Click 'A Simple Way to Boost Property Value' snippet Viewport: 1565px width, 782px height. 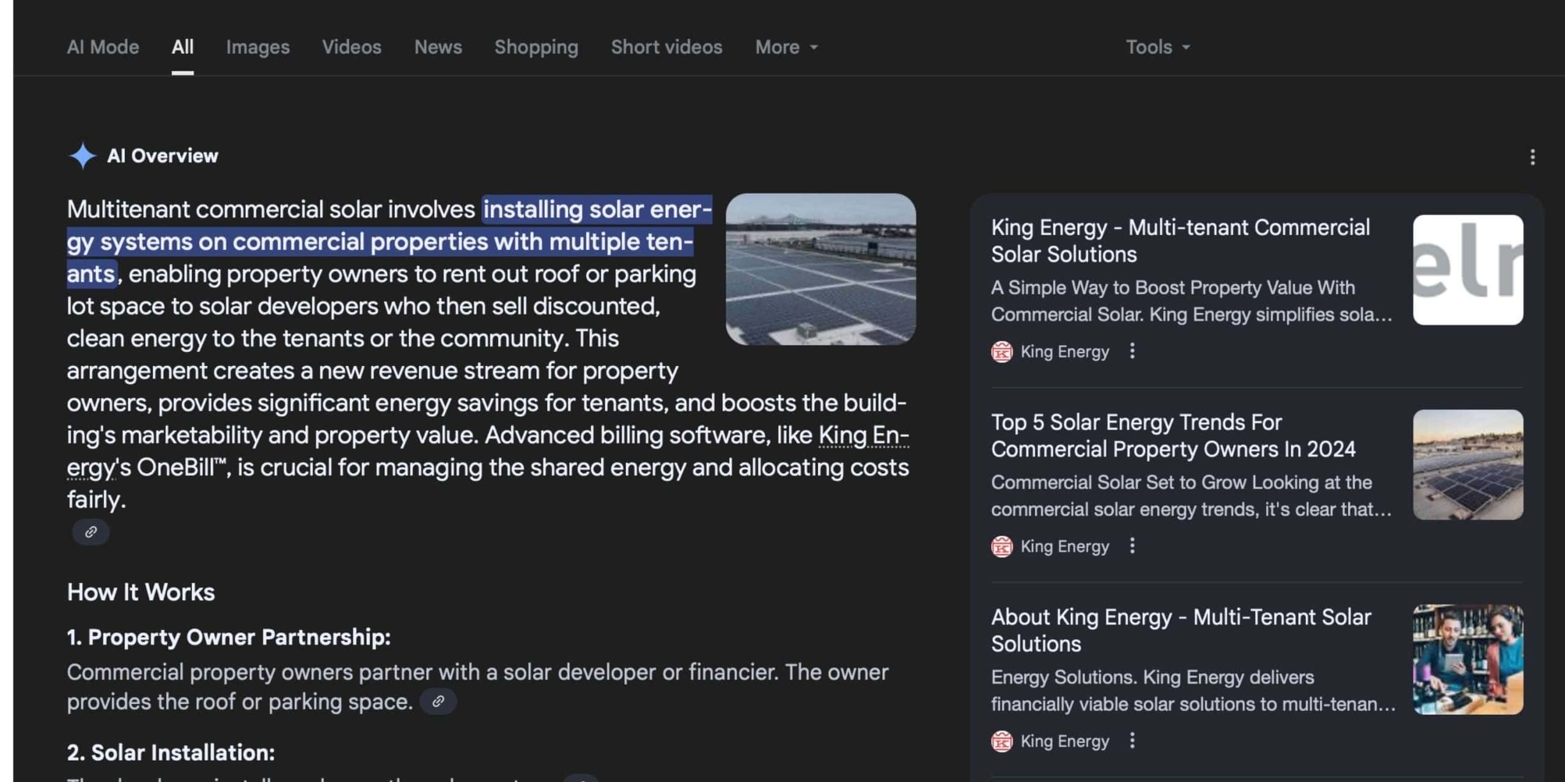(1191, 301)
